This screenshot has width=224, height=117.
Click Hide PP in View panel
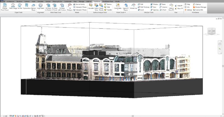pyautogui.click(x=179, y=5)
